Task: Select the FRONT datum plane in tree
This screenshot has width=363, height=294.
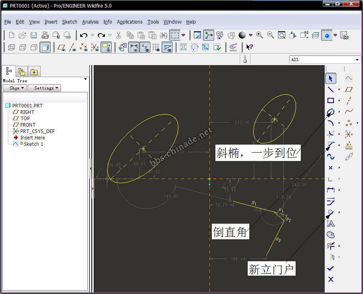Action: point(28,125)
